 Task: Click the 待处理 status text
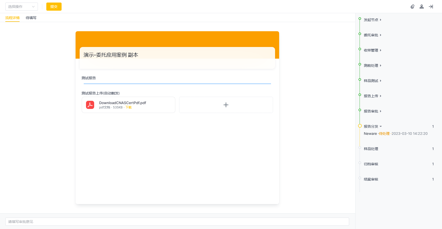pos(384,134)
